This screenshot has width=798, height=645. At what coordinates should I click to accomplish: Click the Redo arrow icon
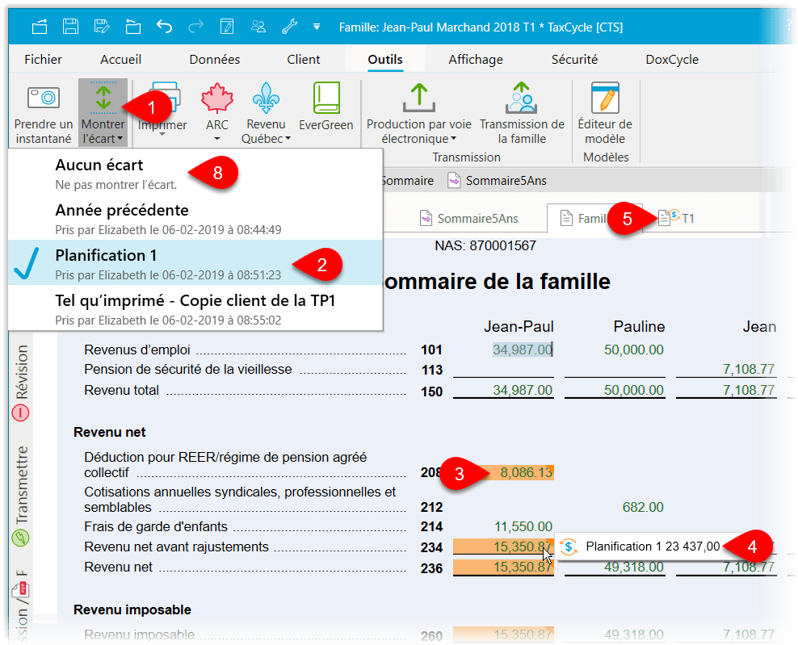coord(195,26)
